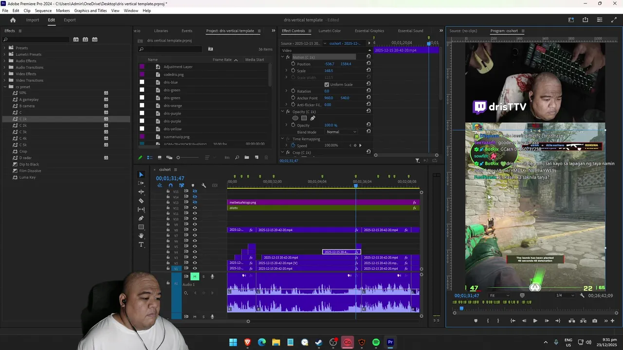
Task: Select the Razor tool
Action: (x=141, y=201)
